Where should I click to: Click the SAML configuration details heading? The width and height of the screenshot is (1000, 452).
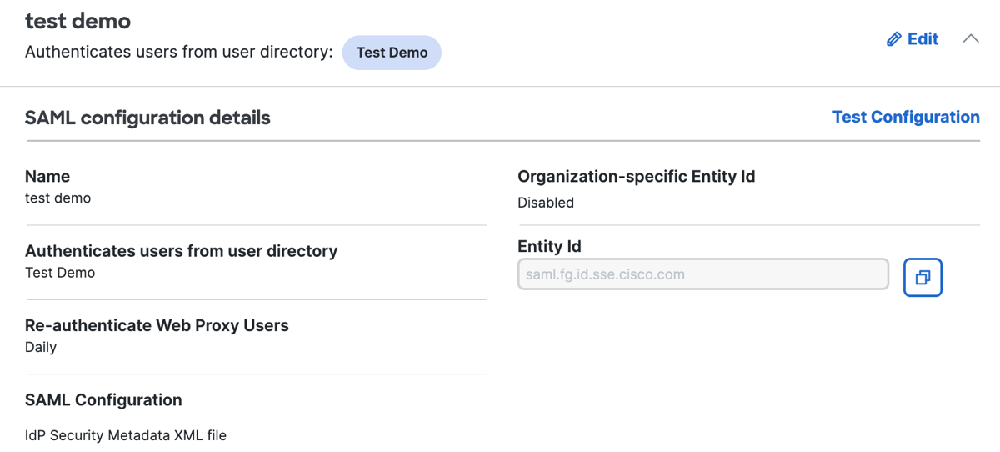147,118
